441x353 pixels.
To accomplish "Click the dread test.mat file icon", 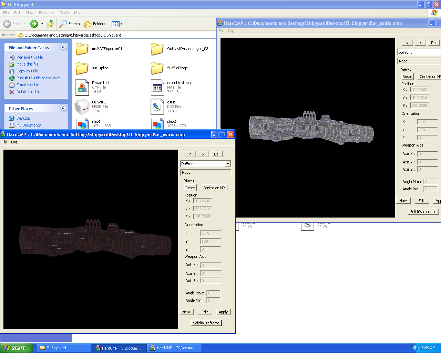I will click(157, 88).
